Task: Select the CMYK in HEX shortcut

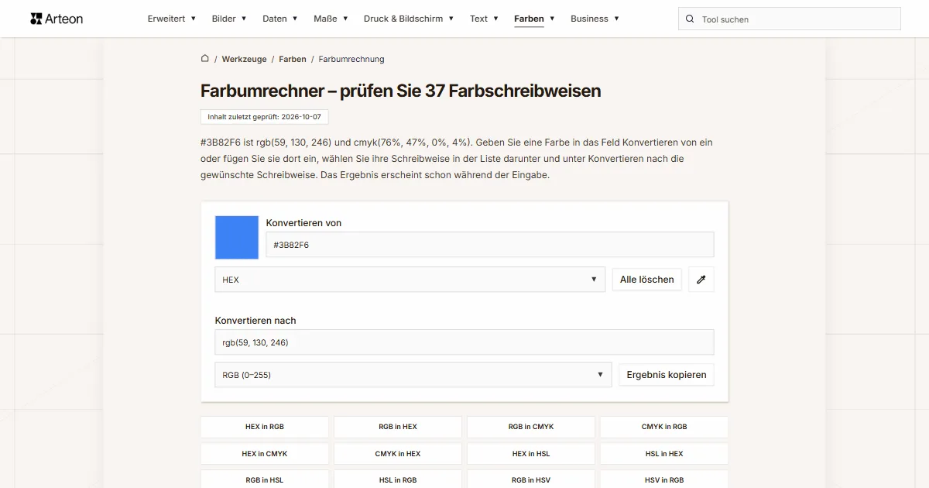Action: [398, 454]
